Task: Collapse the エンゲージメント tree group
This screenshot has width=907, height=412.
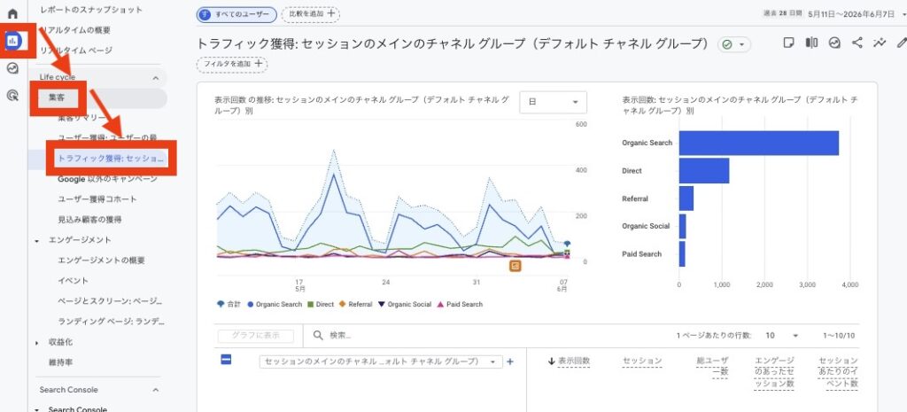Action: point(37,240)
